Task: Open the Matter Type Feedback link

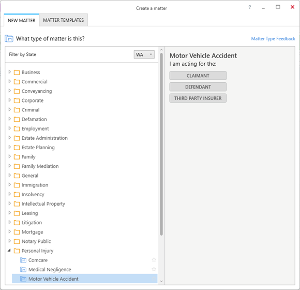Action: point(273,39)
